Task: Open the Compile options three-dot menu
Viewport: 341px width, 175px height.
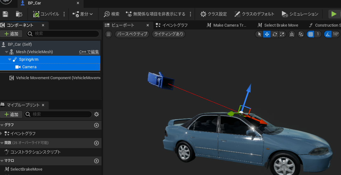Action: pos(64,14)
